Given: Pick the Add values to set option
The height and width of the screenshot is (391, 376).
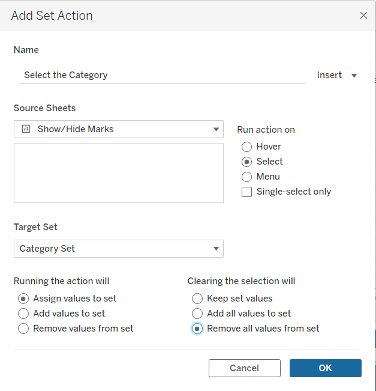Looking at the screenshot, I should pyautogui.click(x=23, y=314).
